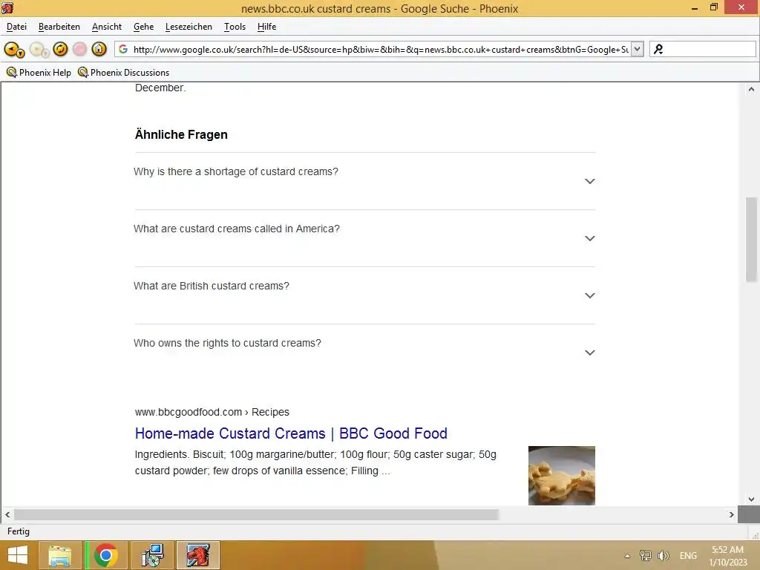Show hidden tray icons arrow

pyautogui.click(x=627, y=556)
